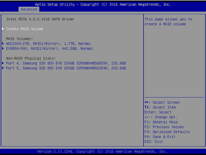Select Port 5 Samsung SSD 850 EVO disk
Screen dimensions: 206x155
pos(66,68)
